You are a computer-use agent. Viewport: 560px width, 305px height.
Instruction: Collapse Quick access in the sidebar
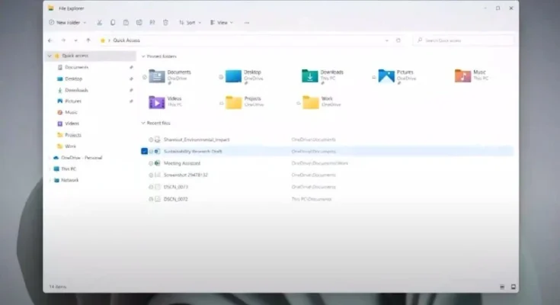coord(50,56)
